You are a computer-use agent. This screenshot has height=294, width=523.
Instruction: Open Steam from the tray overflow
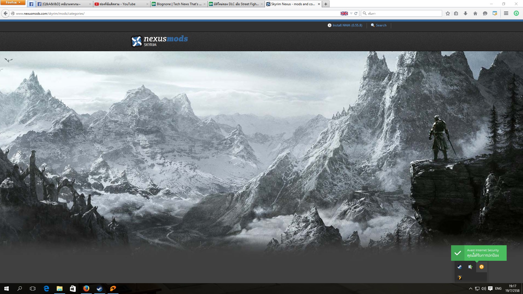click(460, 267)
